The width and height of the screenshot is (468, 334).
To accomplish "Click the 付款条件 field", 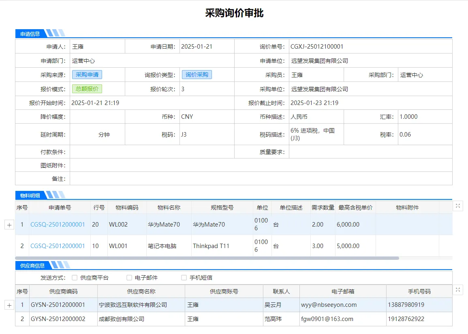I will coord(152,152).
